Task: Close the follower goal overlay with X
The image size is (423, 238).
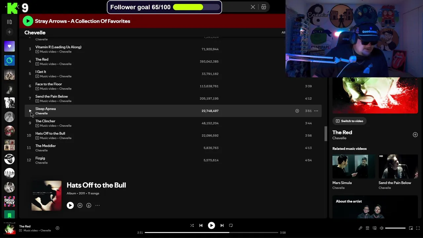Action: point(253,7)
